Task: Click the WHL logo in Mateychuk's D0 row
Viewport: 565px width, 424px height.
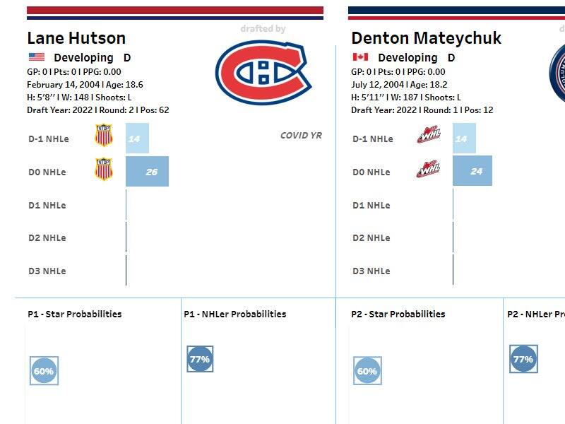Action: click(x=428, y=170)
